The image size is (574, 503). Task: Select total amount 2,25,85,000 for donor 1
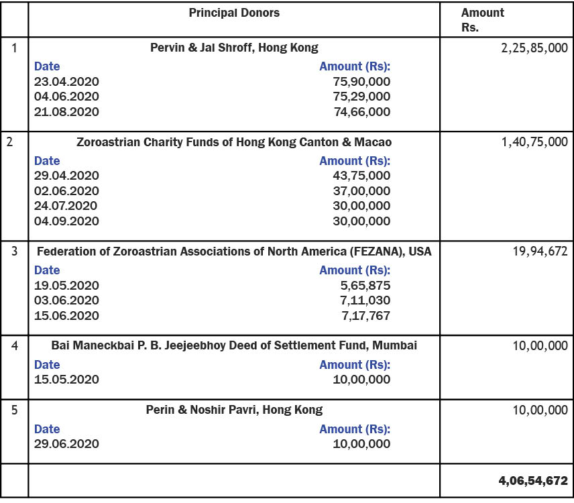(x=534, y=48)
